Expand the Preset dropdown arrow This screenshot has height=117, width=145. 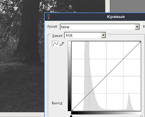(x=137, y=27)
